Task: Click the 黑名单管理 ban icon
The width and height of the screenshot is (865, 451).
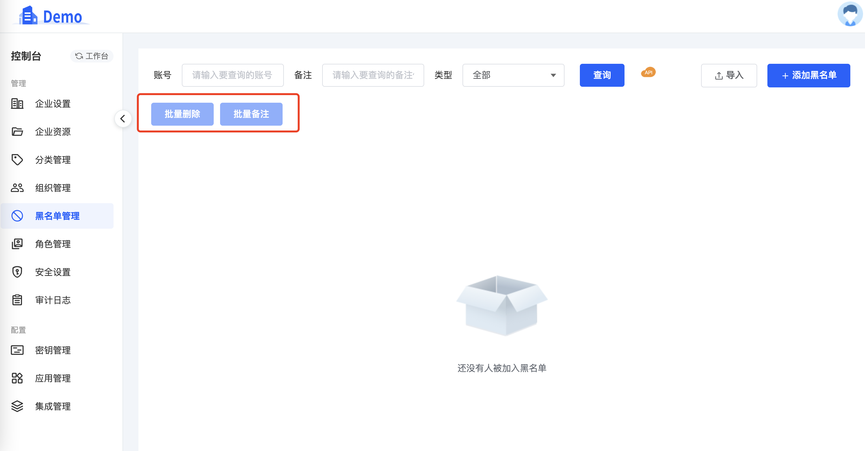Action: (17, 216)
